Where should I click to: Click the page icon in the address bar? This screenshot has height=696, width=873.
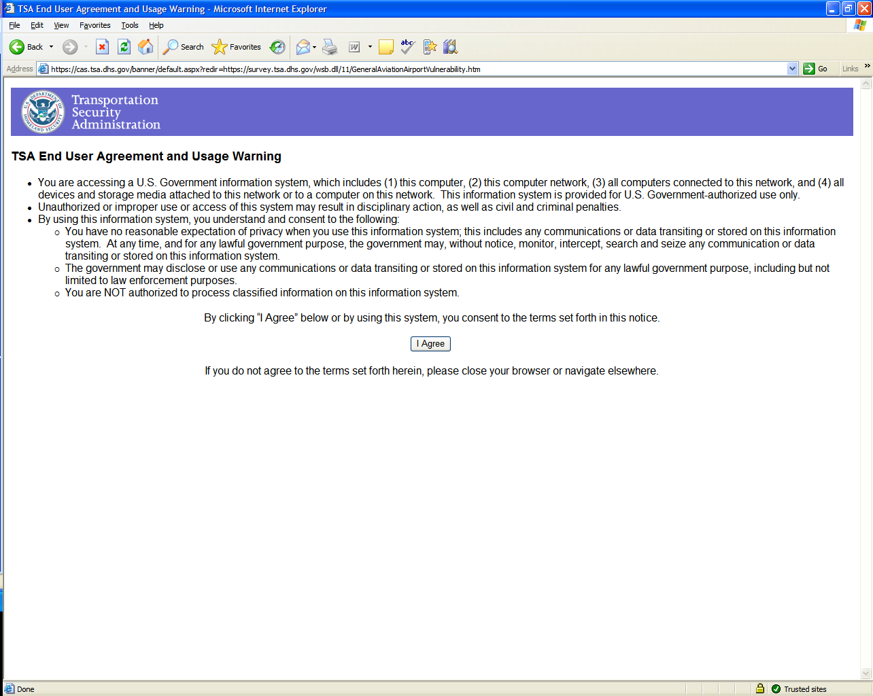click(43, 69)
